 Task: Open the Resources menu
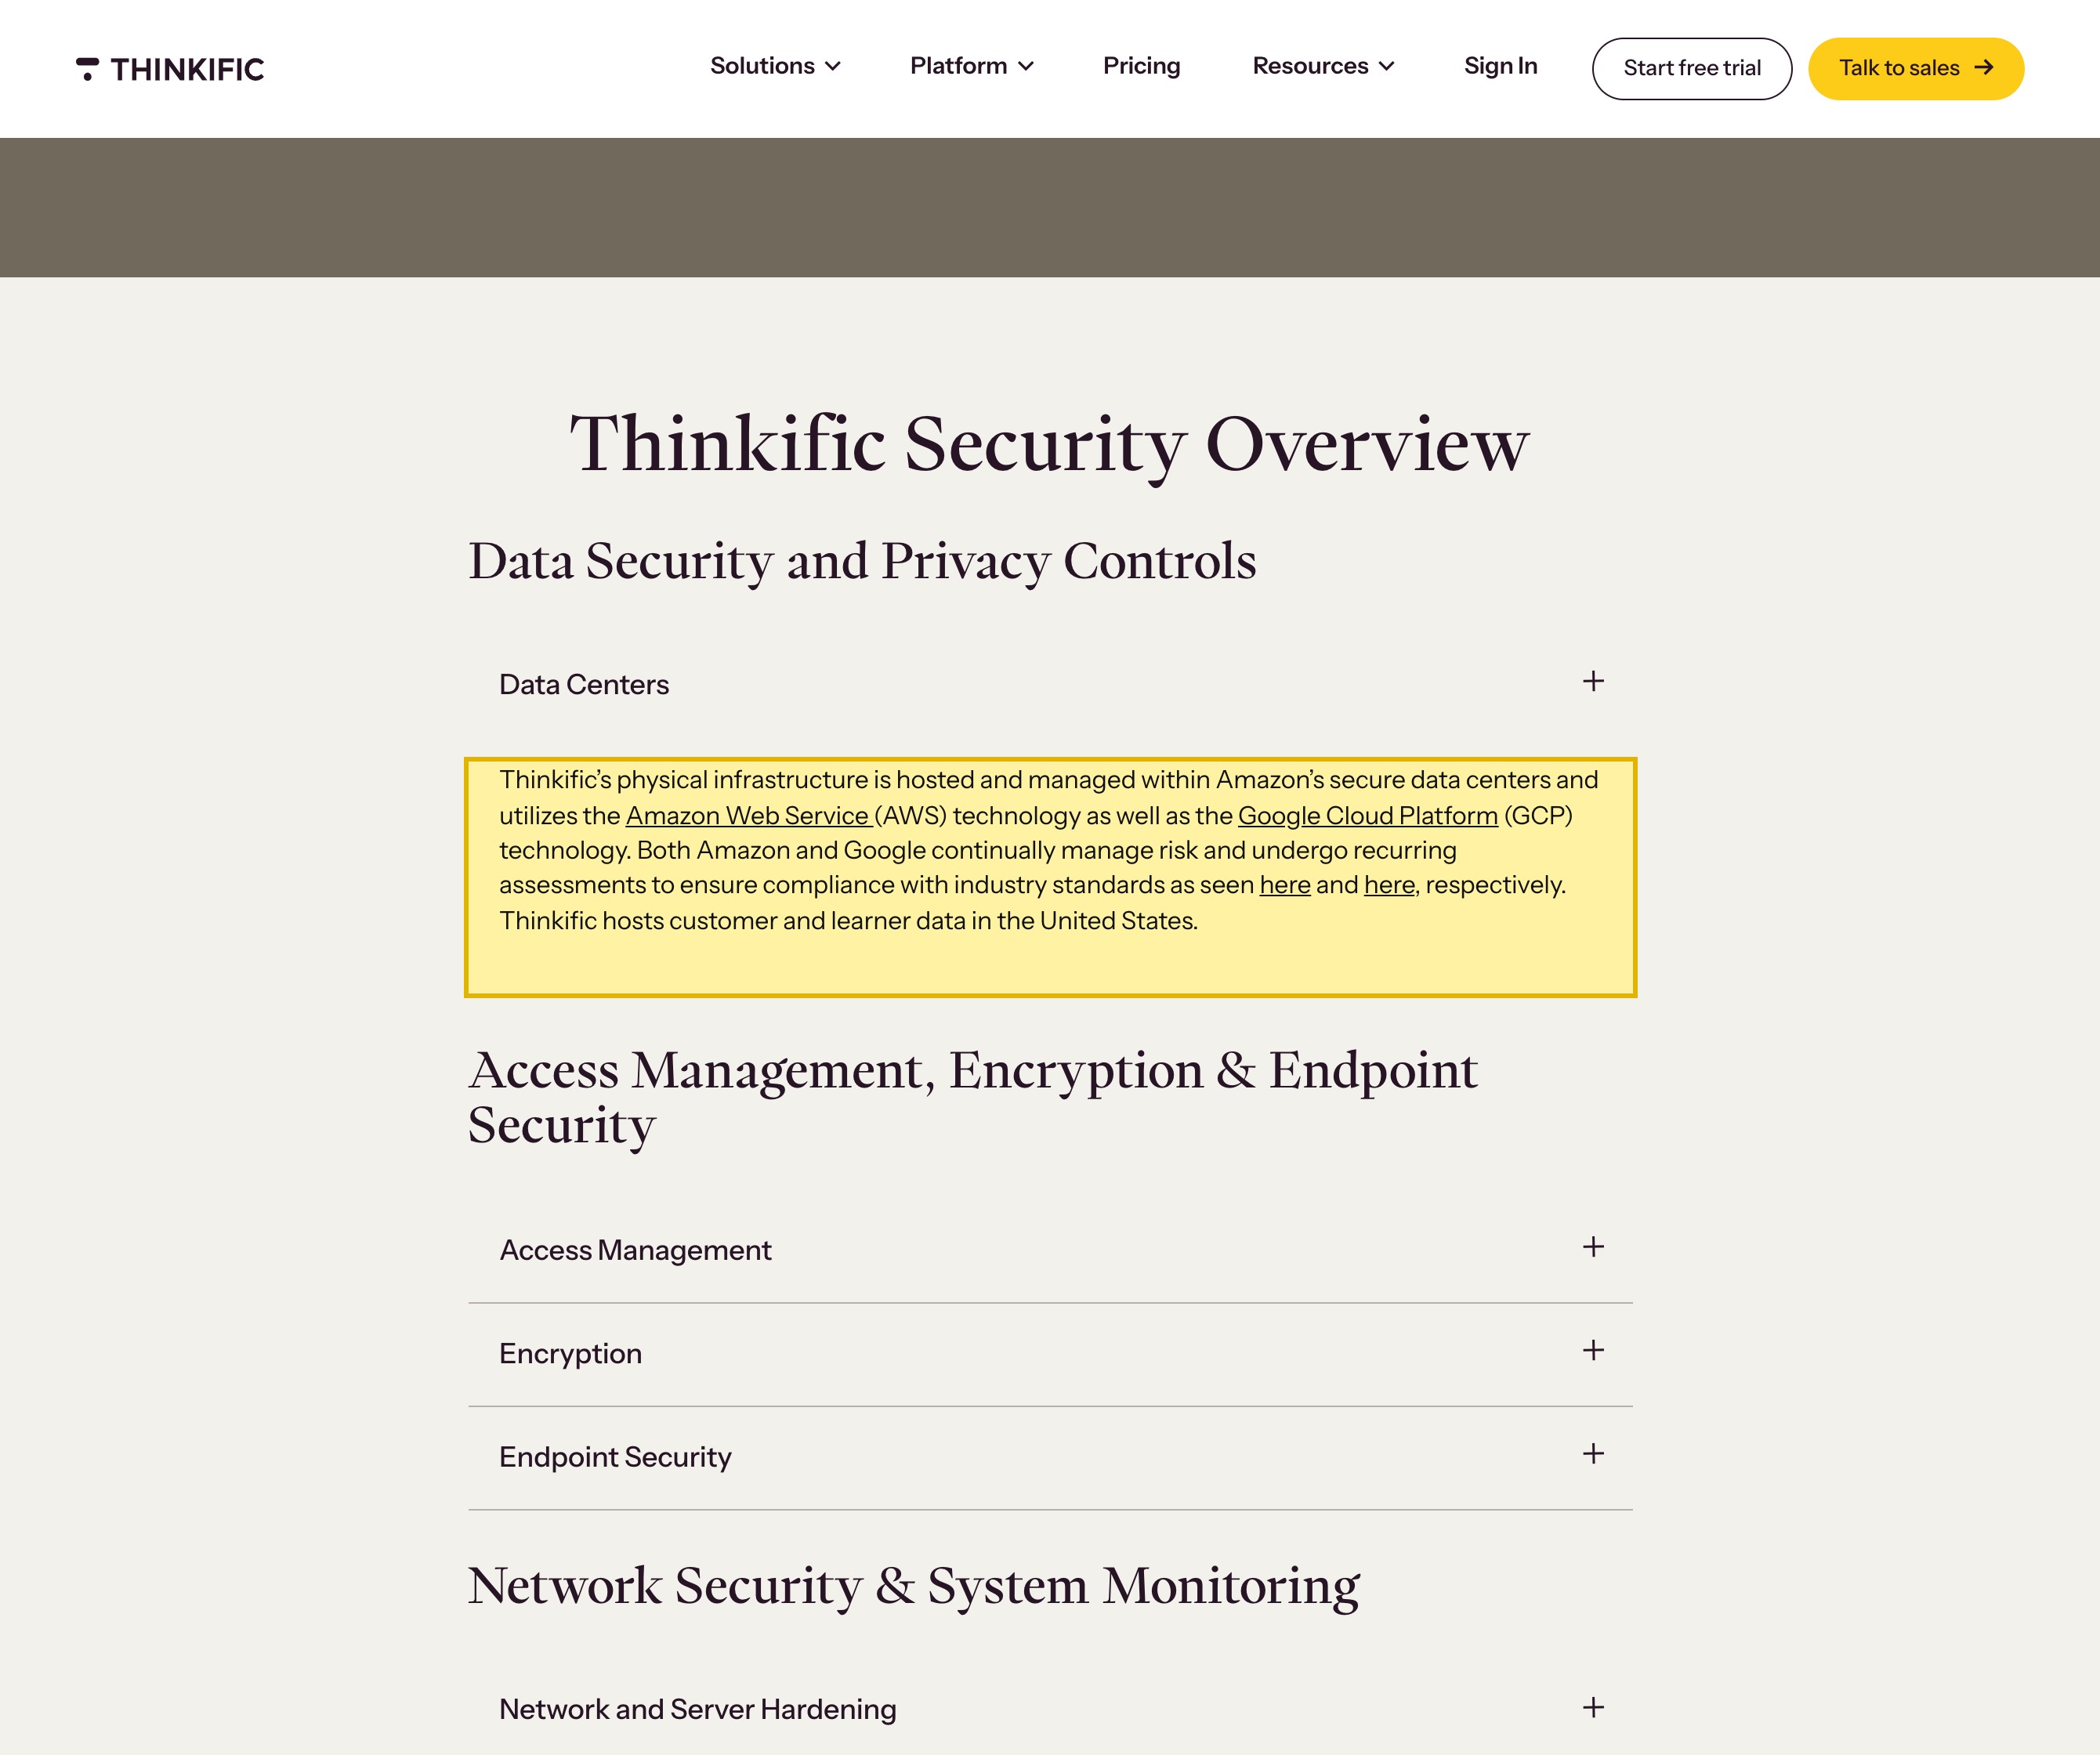coord(1323,66)
